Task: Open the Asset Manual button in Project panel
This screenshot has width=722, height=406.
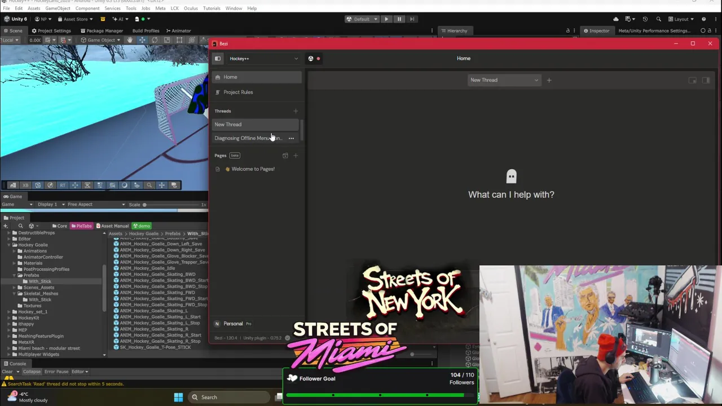Action: [x=112, y=226]
